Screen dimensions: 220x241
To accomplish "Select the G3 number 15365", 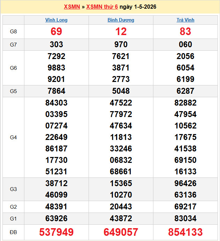I will [121, 183].
